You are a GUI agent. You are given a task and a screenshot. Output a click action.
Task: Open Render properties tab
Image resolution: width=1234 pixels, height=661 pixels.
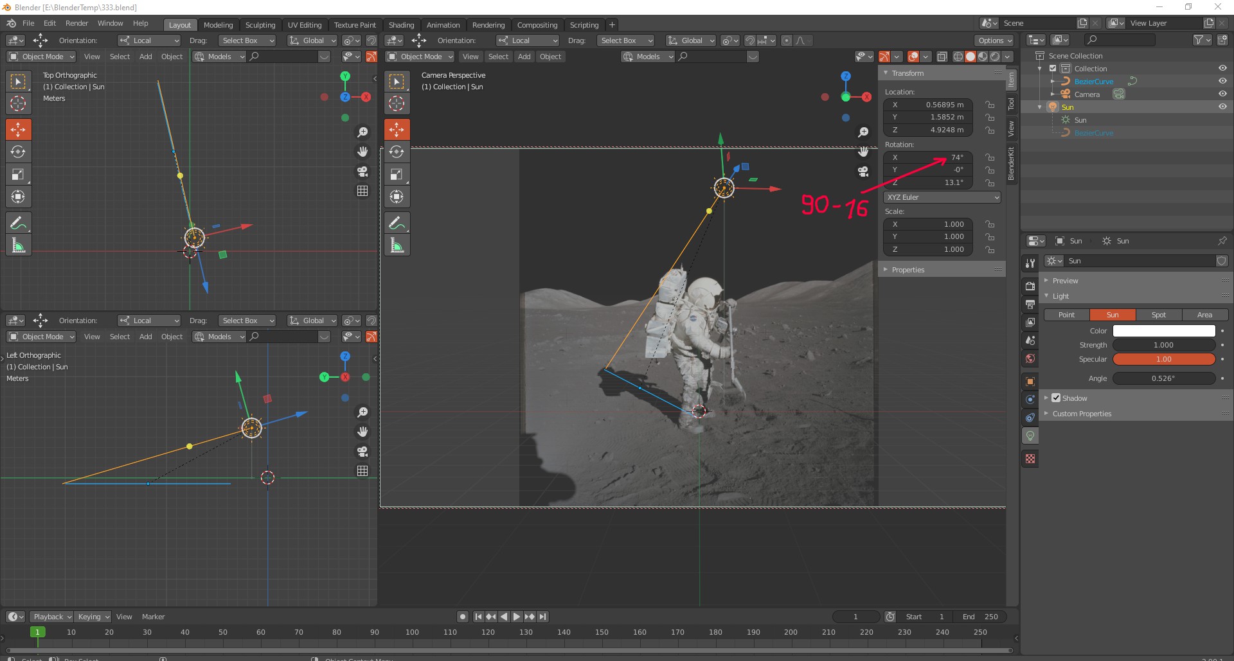point(1030,286)
